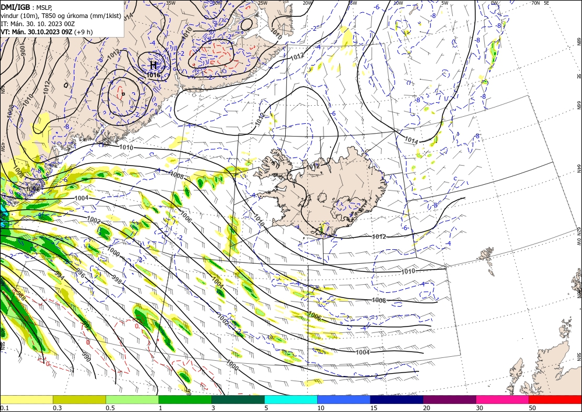Click the 'VT: Mán. 30.10.2023 09Z (+9 h)' line
582x412 pixels.
click(47, 32)
